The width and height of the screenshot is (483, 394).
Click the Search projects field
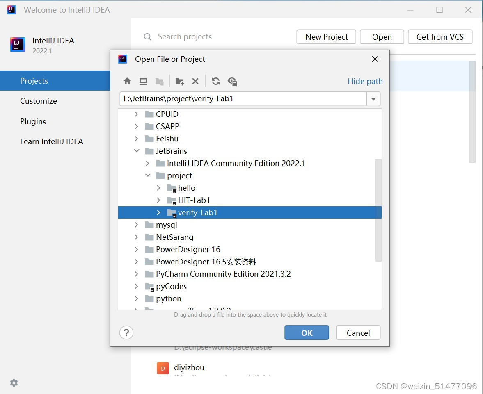pyautogui.click(x=185, y=37)
